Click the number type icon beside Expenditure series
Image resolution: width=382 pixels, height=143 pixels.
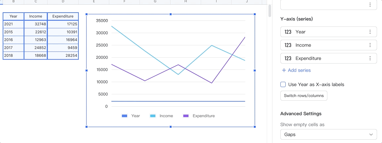coord(288,58)
